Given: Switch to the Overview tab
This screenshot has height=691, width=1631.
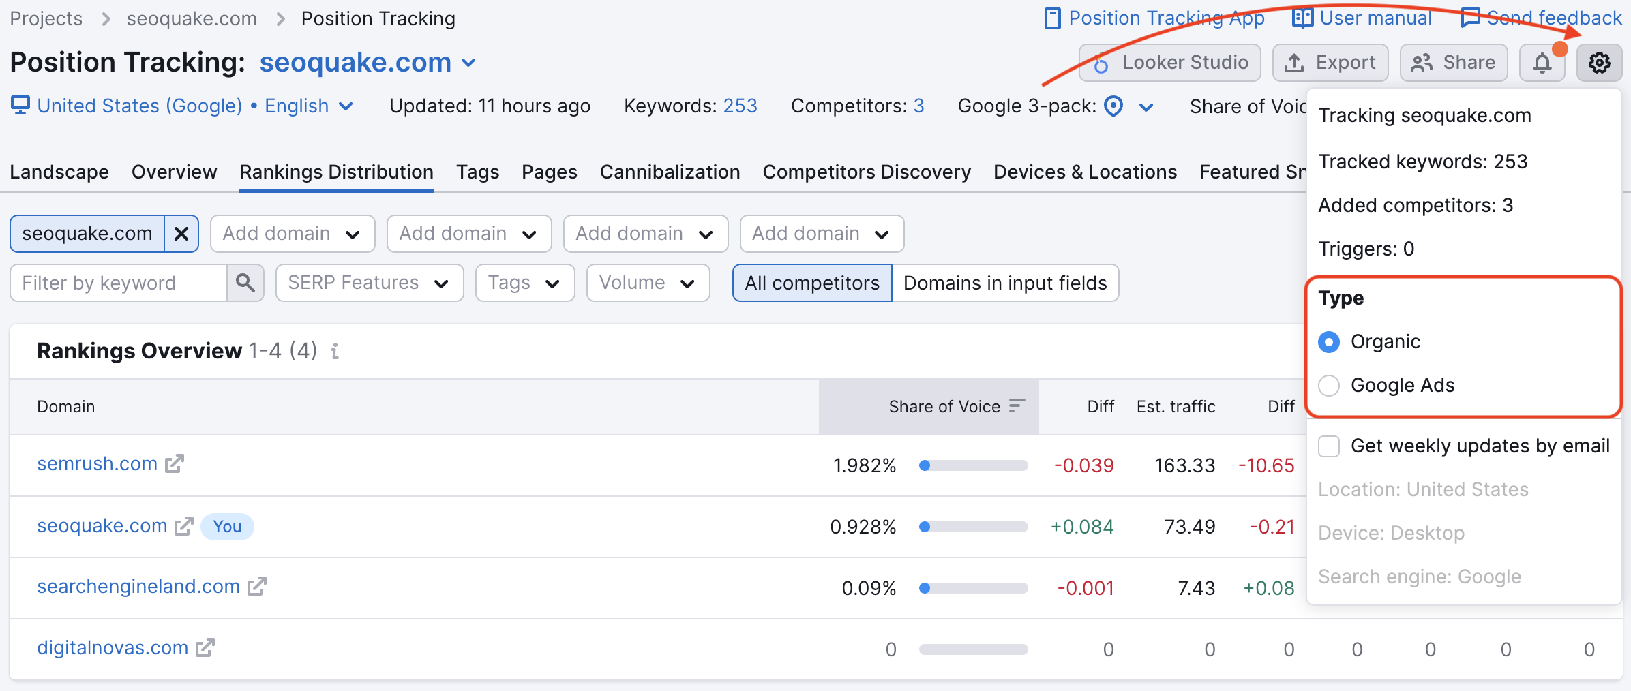Looking at the screenshot, I should (x=174, y=172).
